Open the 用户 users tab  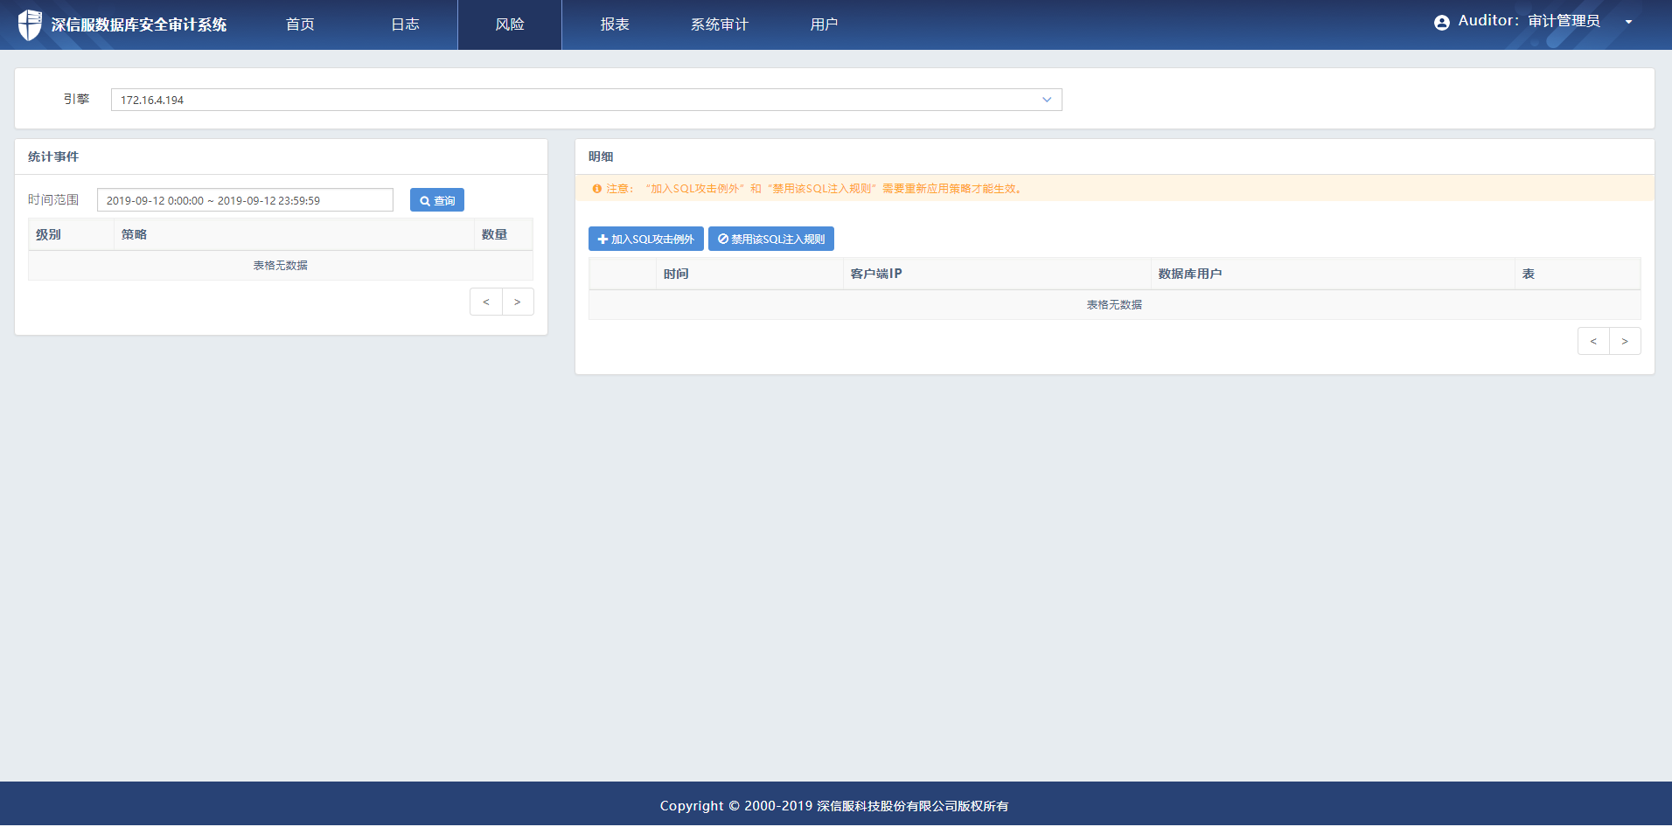tap(824, 24)
